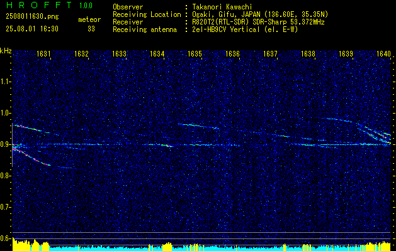This screenshot has height=251, width=396.
Task: Click the Receiving antenna label
Action: point(145,29)
